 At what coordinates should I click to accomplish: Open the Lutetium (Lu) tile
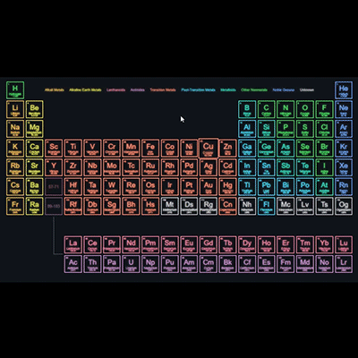[x=344, y=244]
